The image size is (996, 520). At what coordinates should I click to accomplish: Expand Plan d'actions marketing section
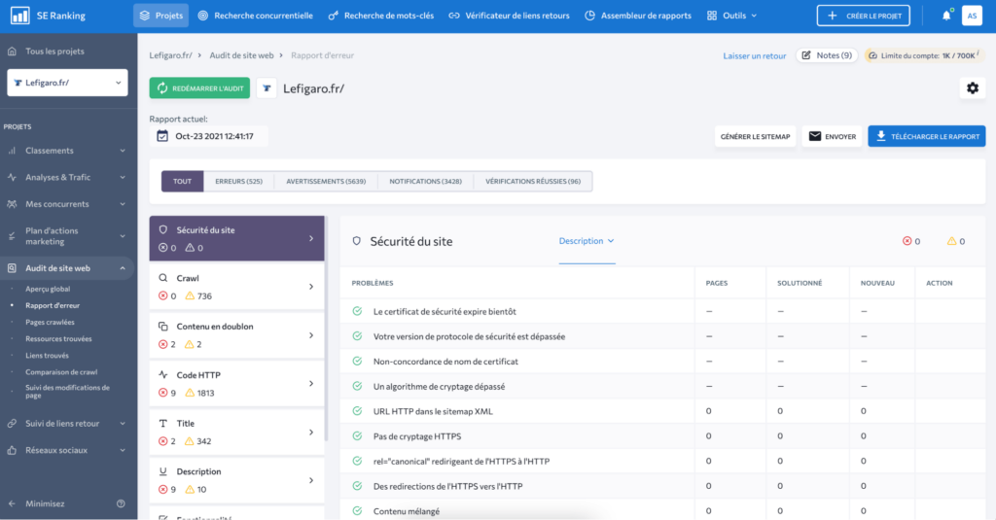pyautogui.click(x=123, y=236)
